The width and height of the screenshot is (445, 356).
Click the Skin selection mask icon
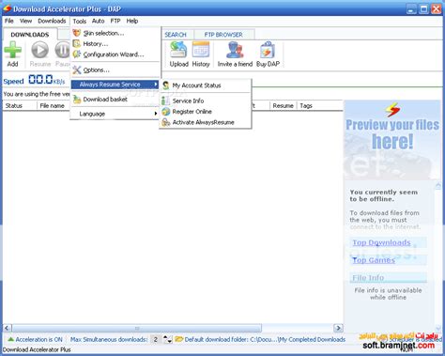click(x=77, y=33)
